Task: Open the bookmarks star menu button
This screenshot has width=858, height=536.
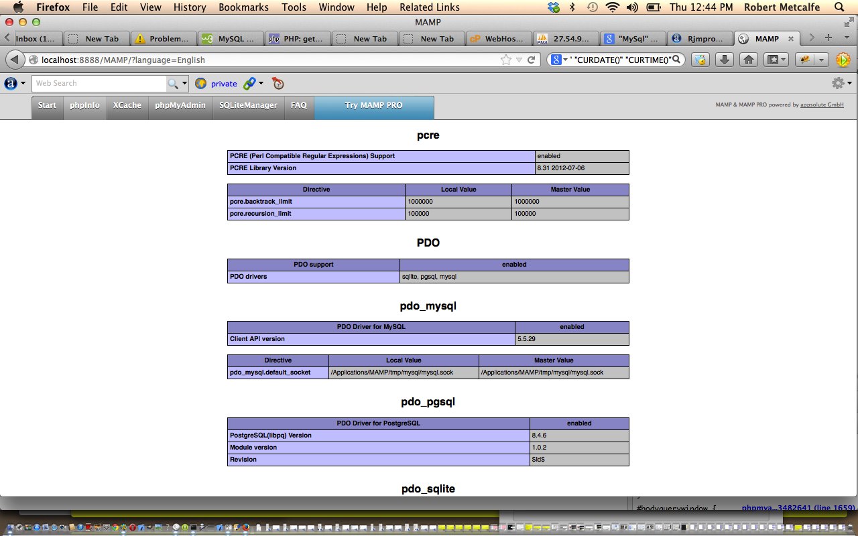Action: coord(777,60)
